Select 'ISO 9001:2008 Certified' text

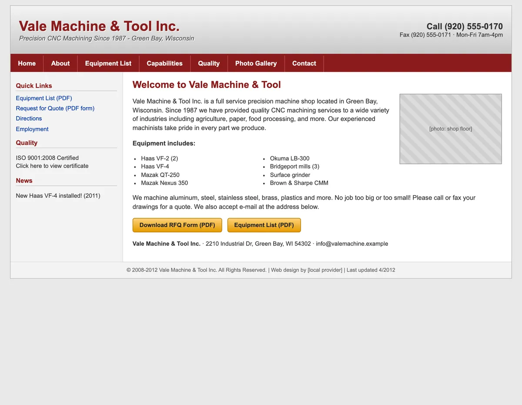[47, 158]
